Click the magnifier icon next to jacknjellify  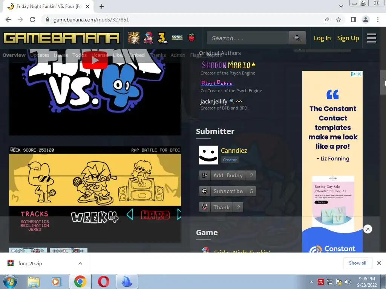click(x=232, y=101)
